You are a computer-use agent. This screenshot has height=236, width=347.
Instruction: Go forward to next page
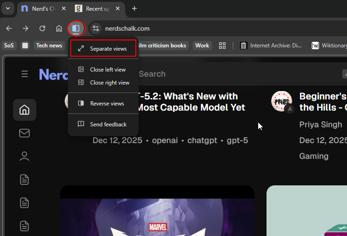26,28
